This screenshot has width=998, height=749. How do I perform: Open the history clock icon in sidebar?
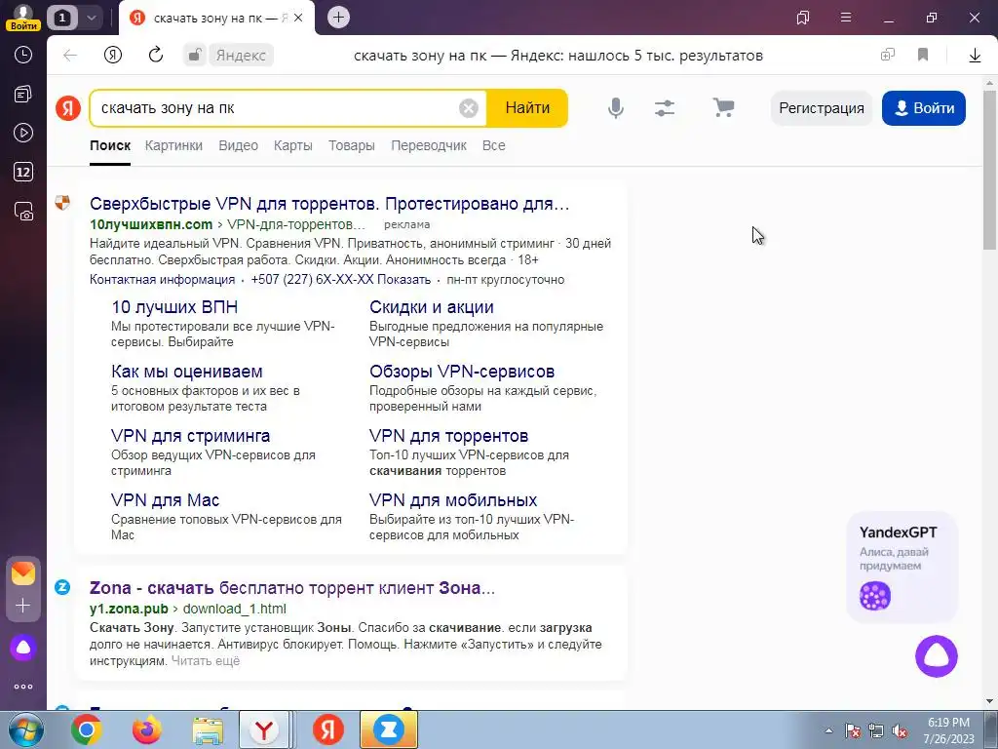coord(23,55)
